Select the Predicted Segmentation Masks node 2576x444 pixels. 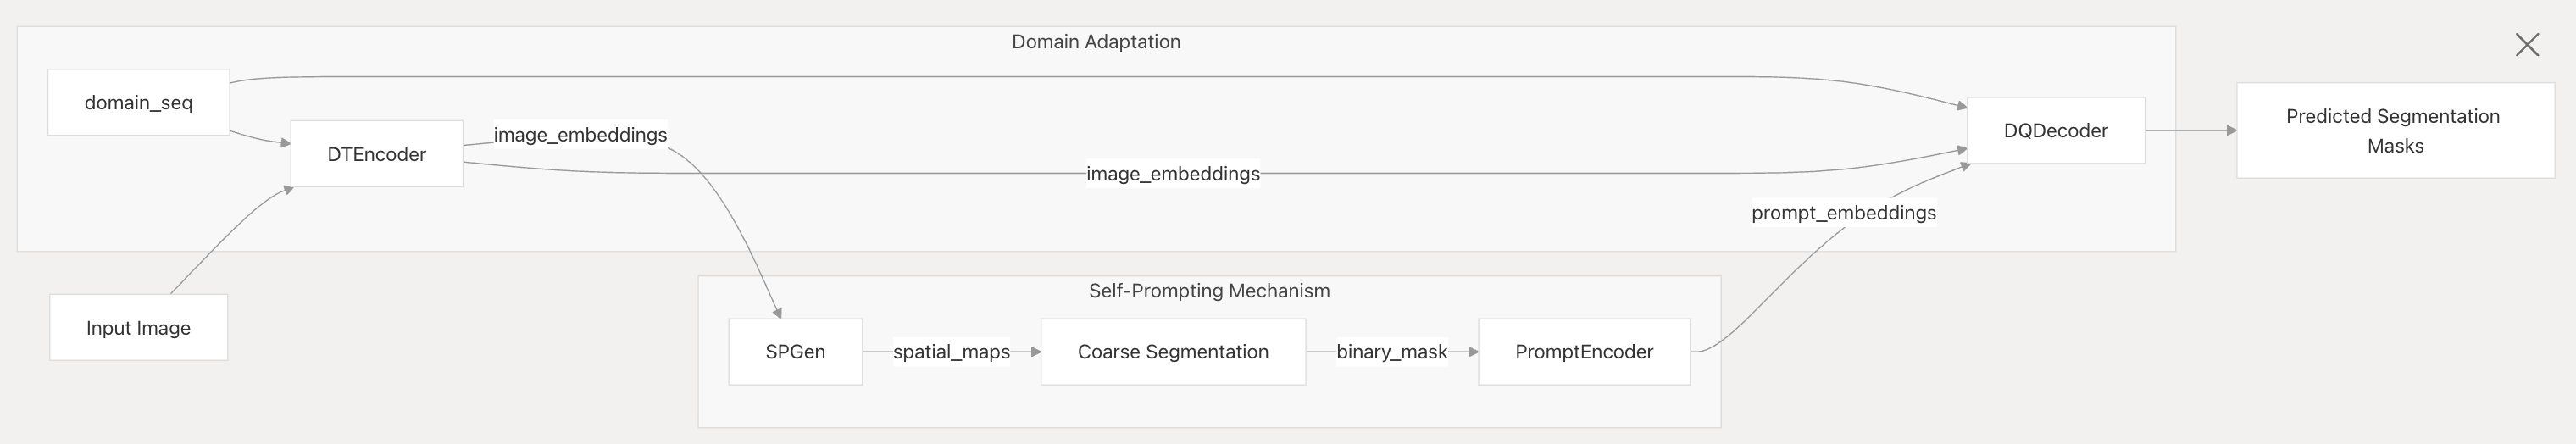tap(2394, 131)
